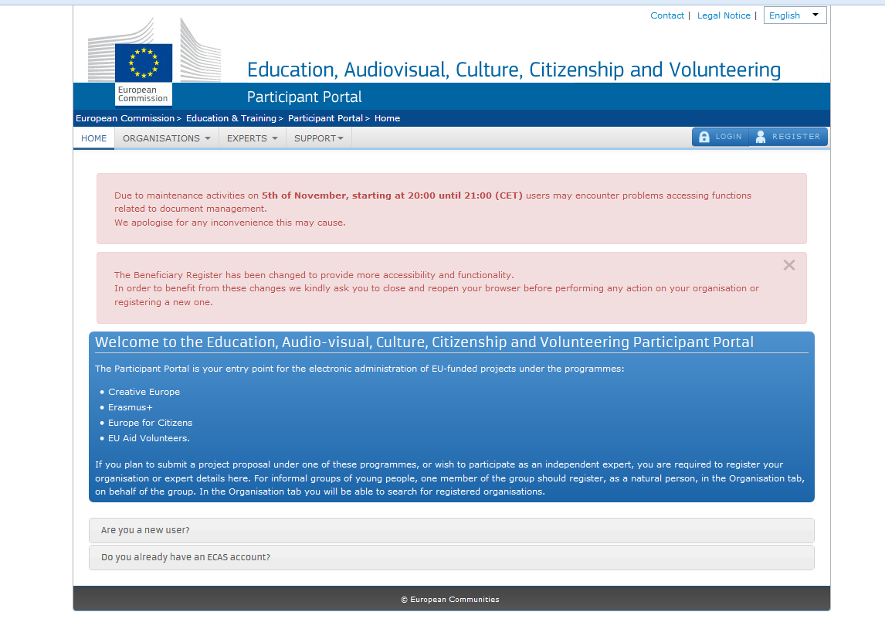This screenshot has width=885, height=636.
Task: Expand the Support menu
Action: tap(319, 138)
